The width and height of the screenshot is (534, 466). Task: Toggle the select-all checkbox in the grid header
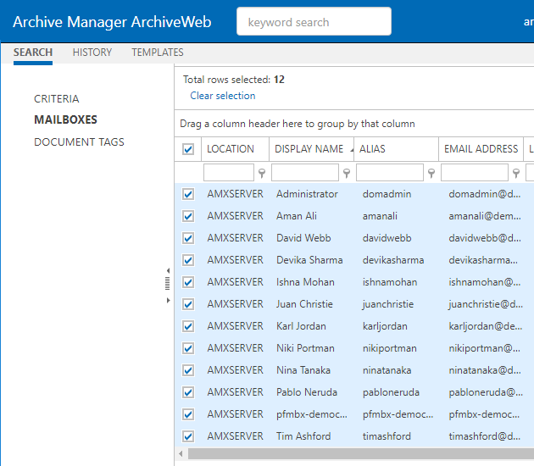(x=188, y=150)
